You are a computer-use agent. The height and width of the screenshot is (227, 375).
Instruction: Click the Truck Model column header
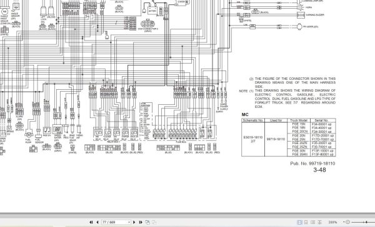tap(299, 120)
